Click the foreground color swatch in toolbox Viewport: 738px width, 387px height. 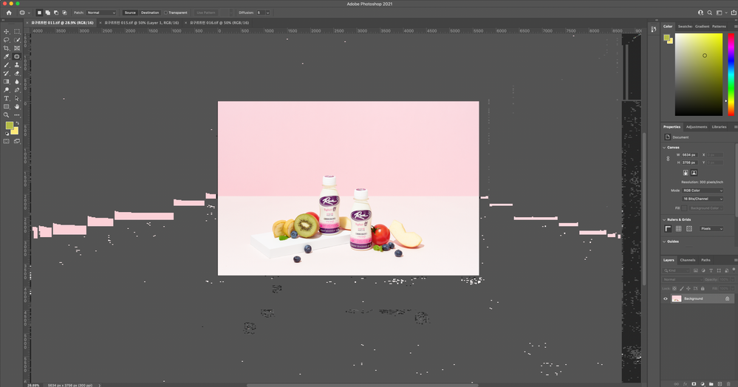pos(9,126)
